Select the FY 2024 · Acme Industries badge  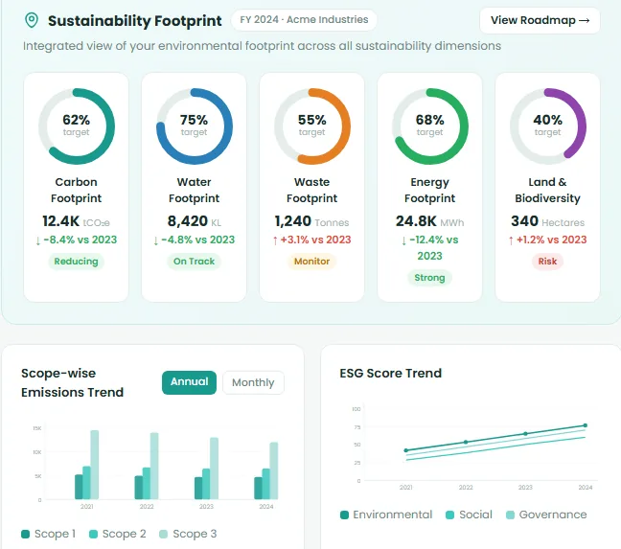[x=304, y=20]
